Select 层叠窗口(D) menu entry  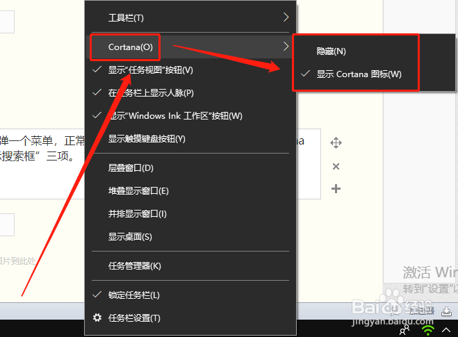pos(190,168)
